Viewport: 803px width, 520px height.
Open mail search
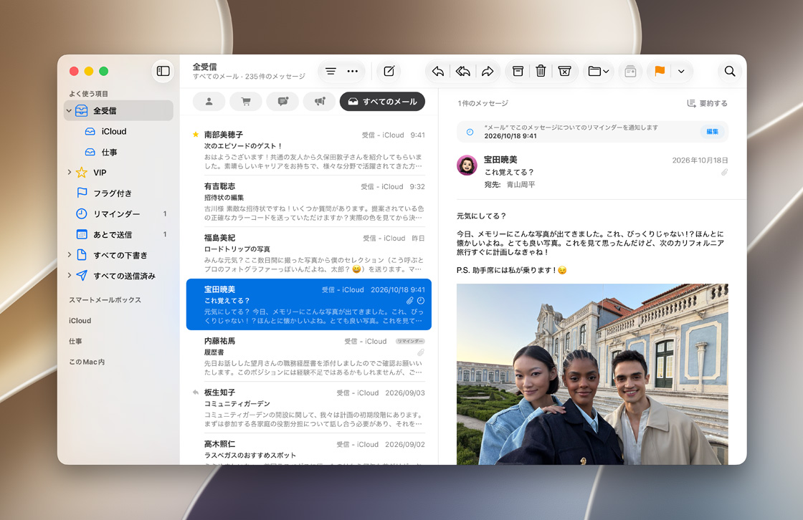coord(730,71)
